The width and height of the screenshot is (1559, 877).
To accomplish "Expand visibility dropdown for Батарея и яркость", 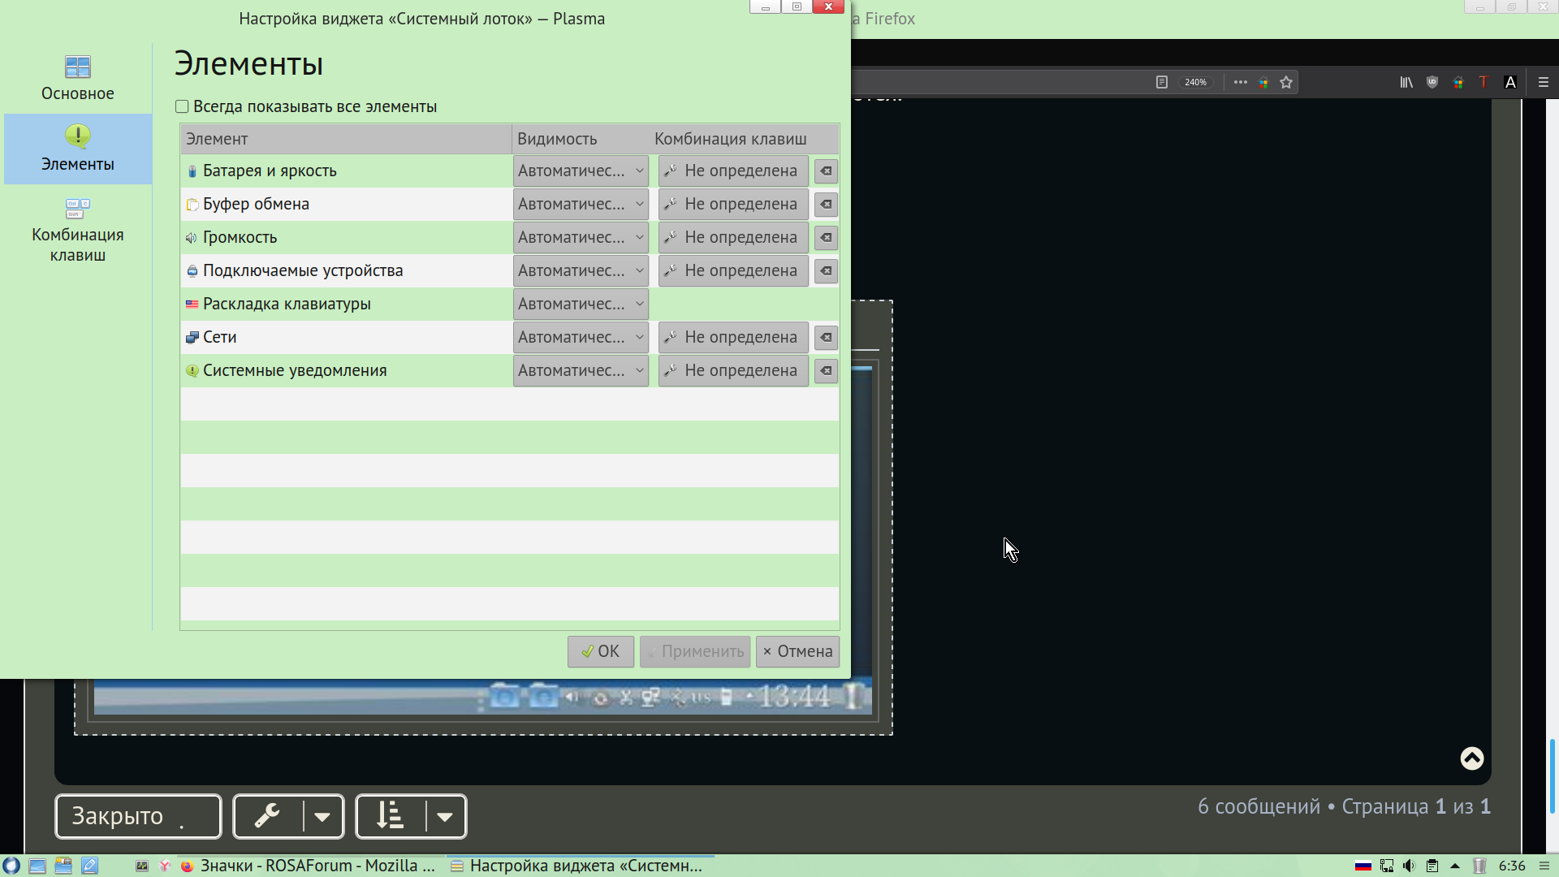I will click(x=581, y=171).
